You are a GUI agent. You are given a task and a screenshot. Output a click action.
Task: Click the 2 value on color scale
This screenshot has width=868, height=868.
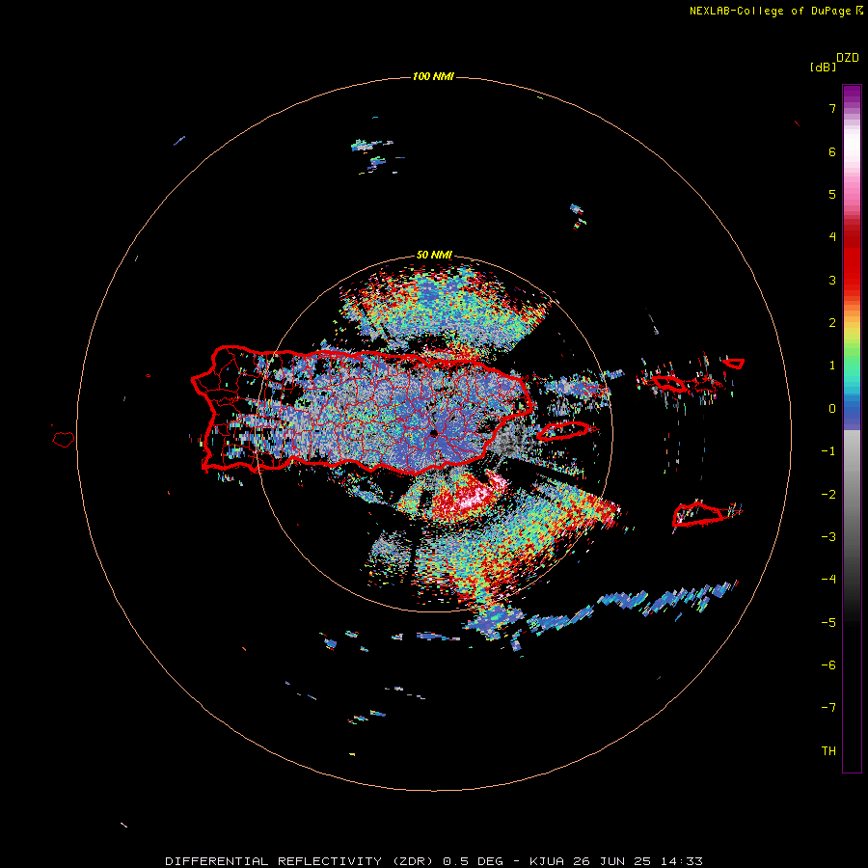832,323
